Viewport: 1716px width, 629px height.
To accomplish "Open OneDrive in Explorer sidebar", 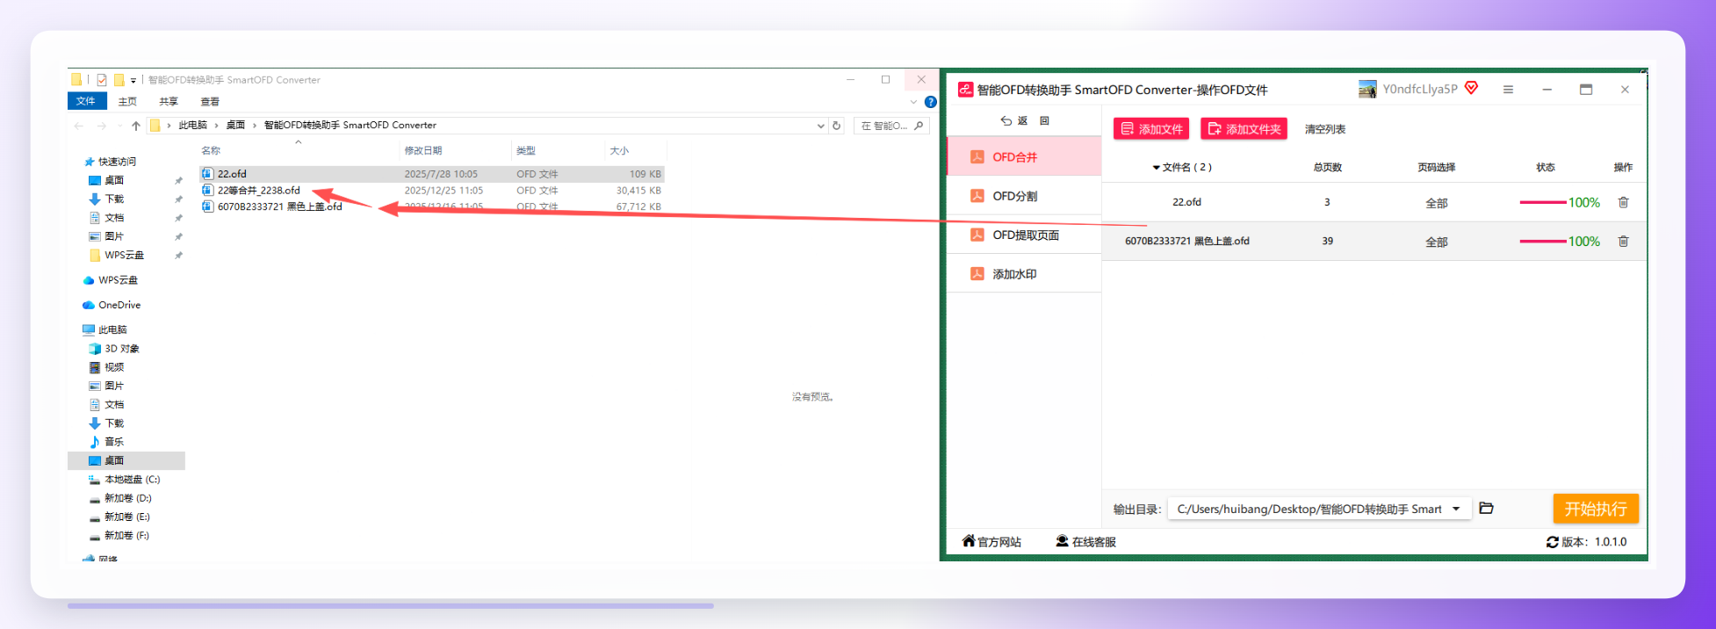I will pos(119,305).
